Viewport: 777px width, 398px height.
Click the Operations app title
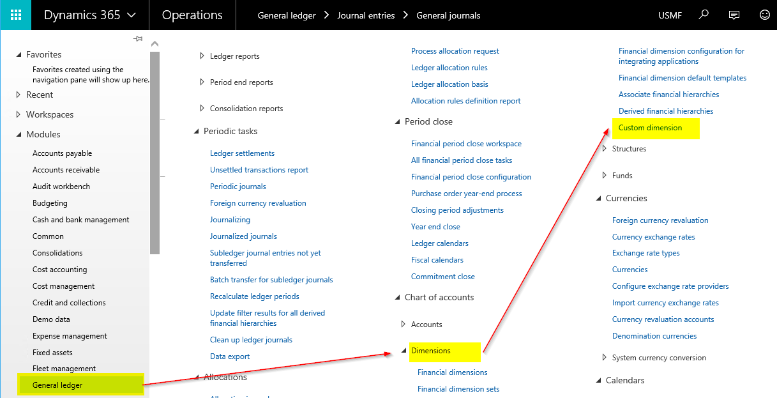(192, 15)
